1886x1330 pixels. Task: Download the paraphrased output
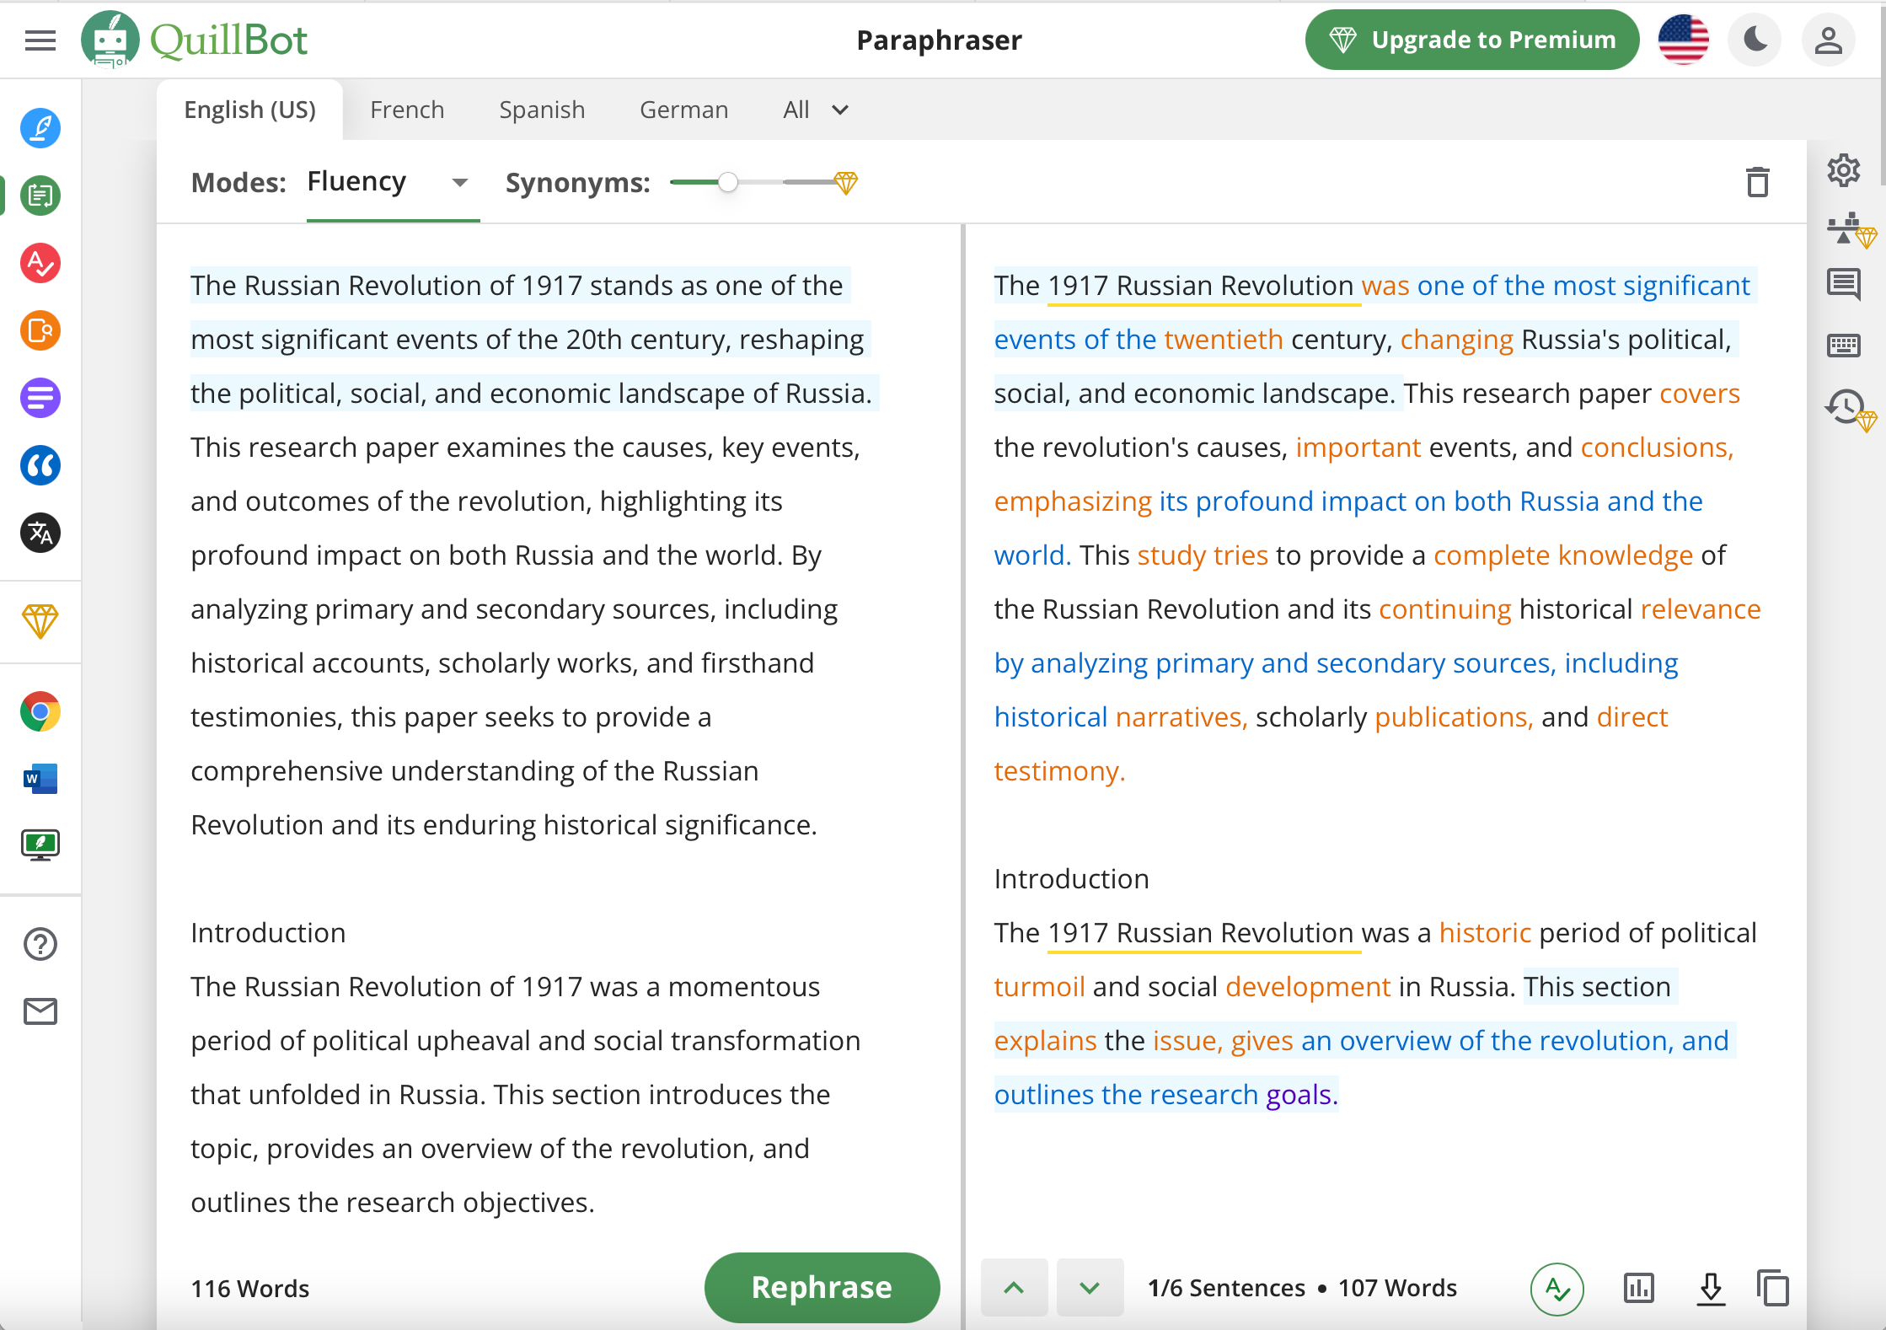[1711, 1289]
